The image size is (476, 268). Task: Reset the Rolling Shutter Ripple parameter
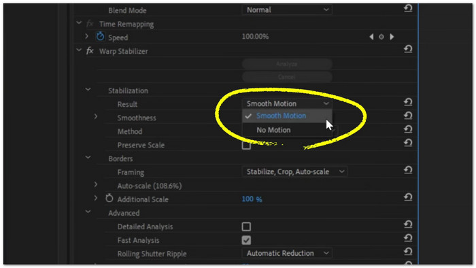pyautogui.click(x=408, y=252)
